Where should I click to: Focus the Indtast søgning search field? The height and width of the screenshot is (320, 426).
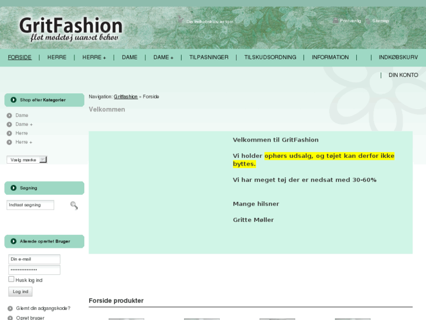pyautogui.click(x=30, y=205)
